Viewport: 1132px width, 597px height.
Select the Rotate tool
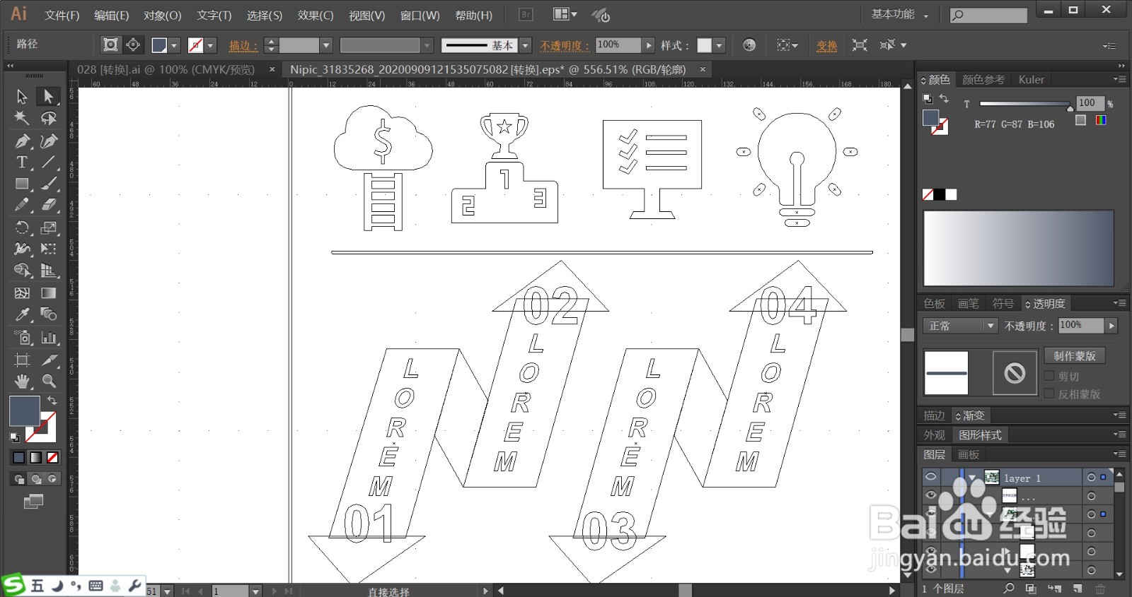(x=22, y=227)
